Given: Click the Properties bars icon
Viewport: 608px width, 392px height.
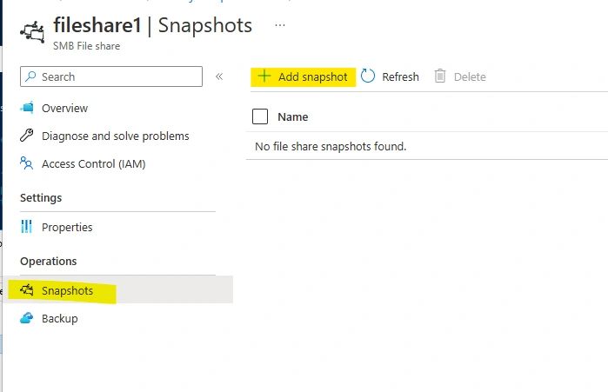Looking at the screenshot, I should [x=27, y=228].
